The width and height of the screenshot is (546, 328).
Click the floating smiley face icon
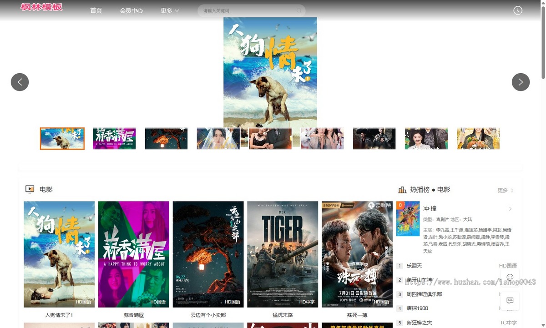coord(510,277)
